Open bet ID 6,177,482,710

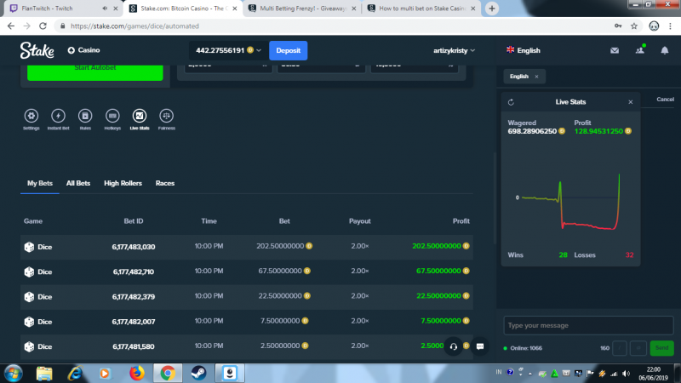pyautogui.click(x=134, y=272)
